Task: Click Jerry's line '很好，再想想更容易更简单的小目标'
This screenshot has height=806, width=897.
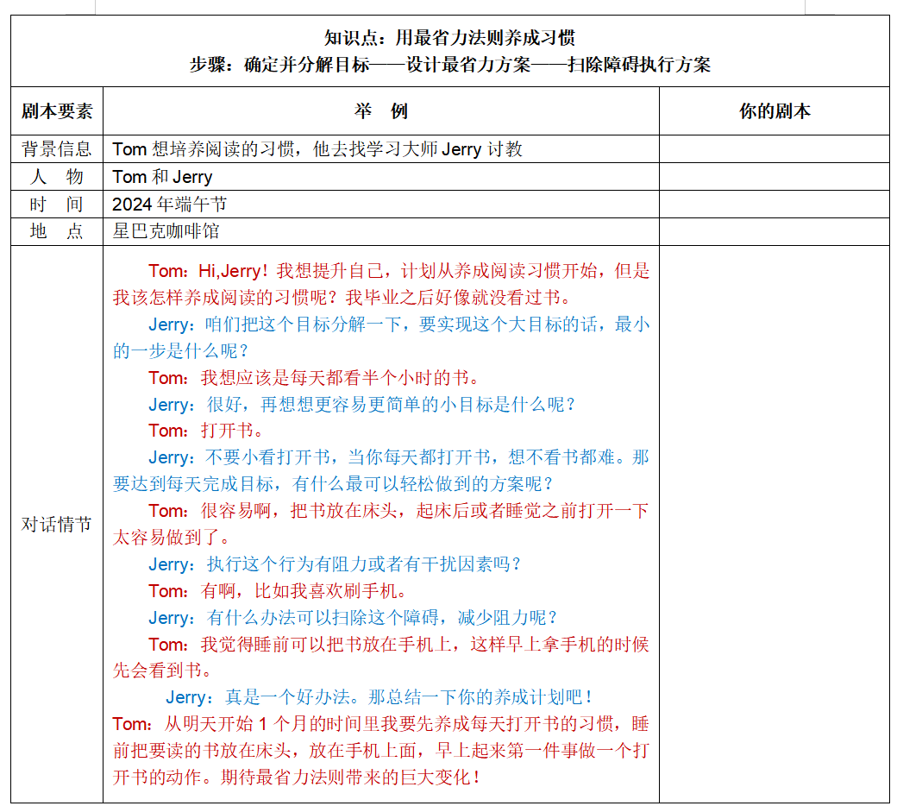Action: (x=361, y=404)
